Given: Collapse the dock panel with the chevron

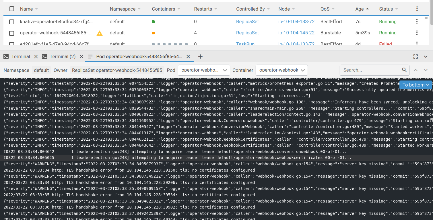Looking at the screenshot, I should 426,56.
